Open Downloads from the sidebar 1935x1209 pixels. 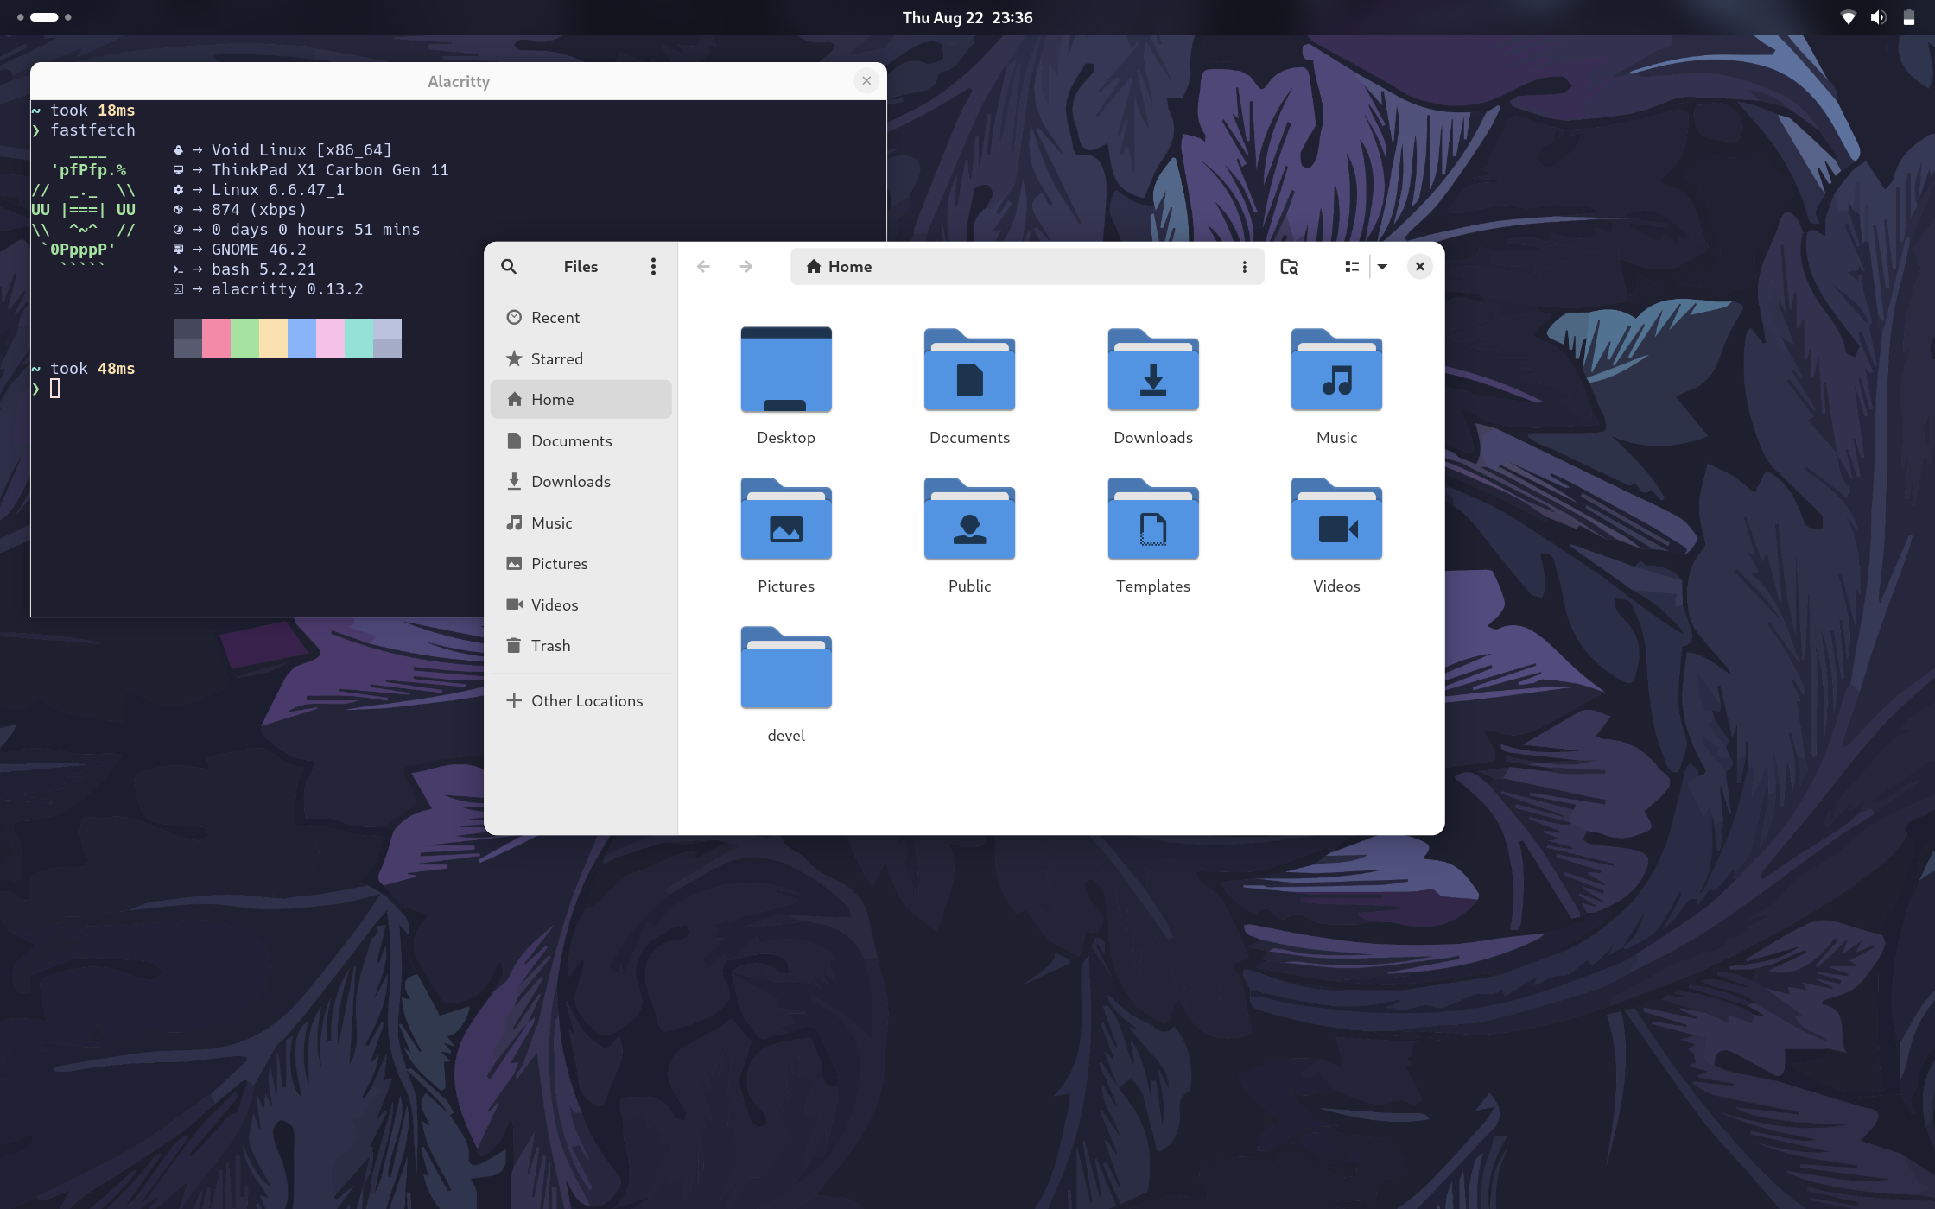(581, 482)
